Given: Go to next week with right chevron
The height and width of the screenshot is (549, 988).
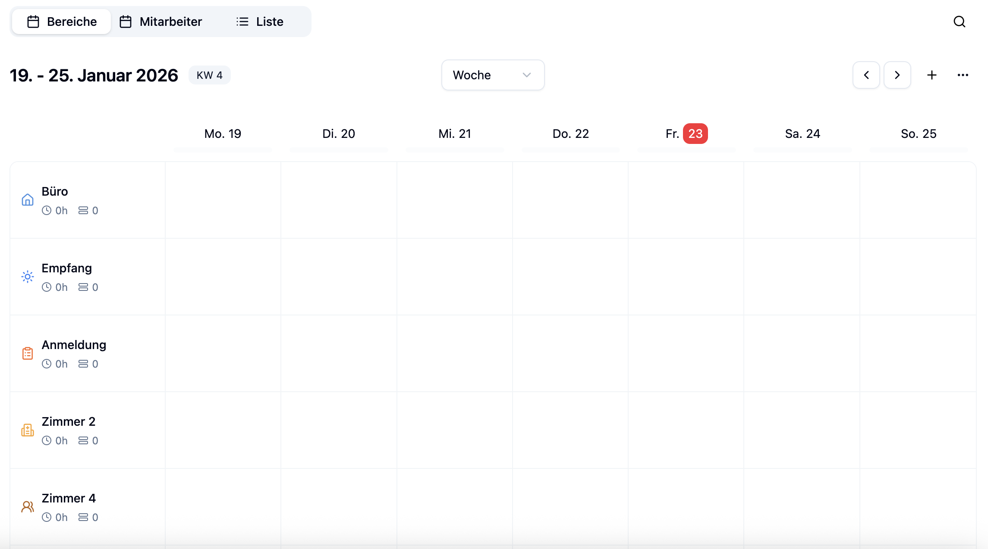Looking at the screenshot, I should click(x=897, y=75).
